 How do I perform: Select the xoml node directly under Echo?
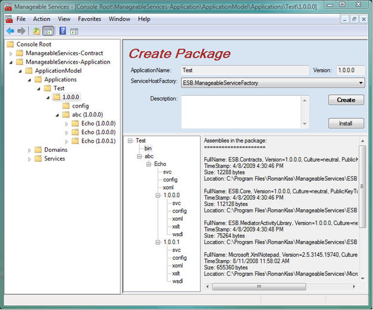(x=168, y=187)
